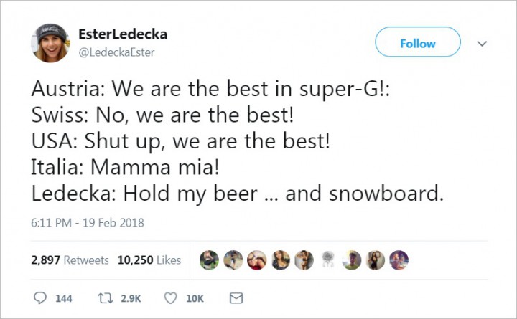Expand tweet options chevron beside Follow
The width and height of the screenshot is (517, 319).
(482, 44)
